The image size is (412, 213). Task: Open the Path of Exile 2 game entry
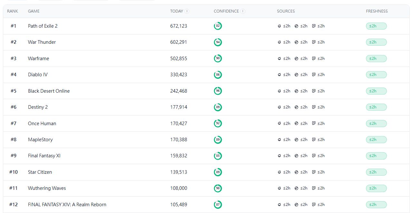click(x=43, y=26)
